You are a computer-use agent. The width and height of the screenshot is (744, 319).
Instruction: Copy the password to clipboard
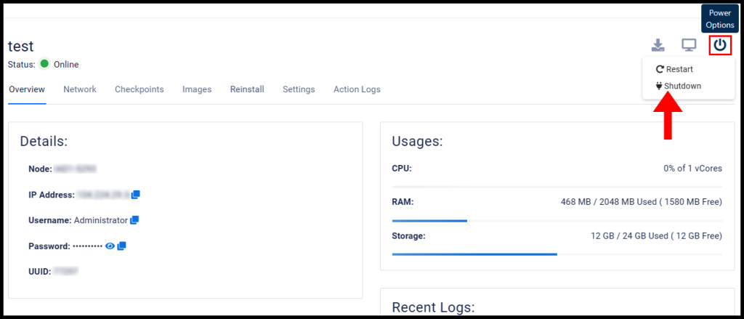(121, 246)
